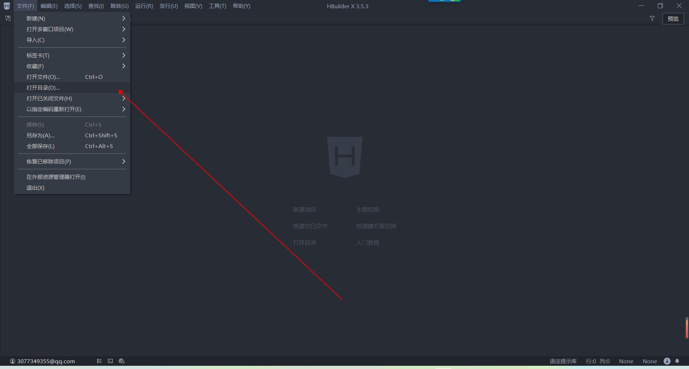This screenshot has width=689, height=369.
Task: Click the 入门教程 link
Action: pyautogui.click(x=367, y=242)
